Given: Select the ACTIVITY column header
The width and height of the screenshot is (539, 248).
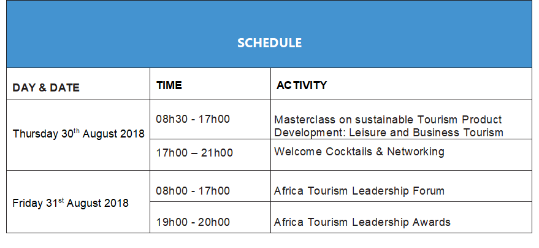Looking at the screenshot, I should (x=302, y=85).
